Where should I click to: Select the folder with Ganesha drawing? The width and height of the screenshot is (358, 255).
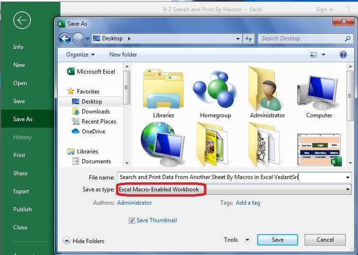click(x=265, y=144)
